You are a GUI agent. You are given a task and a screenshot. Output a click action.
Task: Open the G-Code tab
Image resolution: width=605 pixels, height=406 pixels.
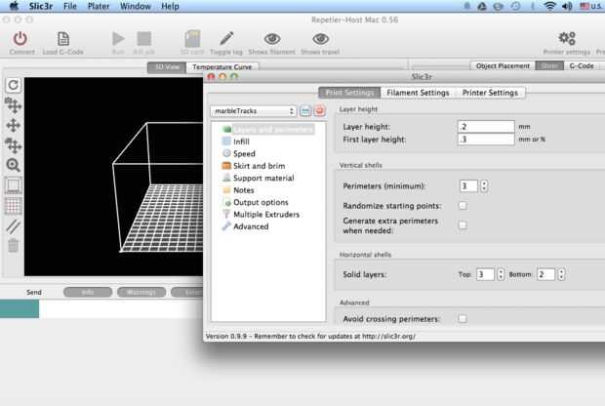click(x=582, y=66)
